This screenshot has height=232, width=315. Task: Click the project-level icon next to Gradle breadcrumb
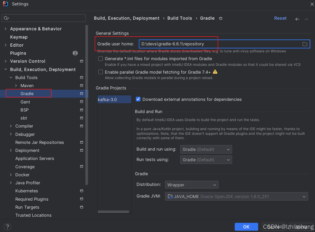[221, 18]
